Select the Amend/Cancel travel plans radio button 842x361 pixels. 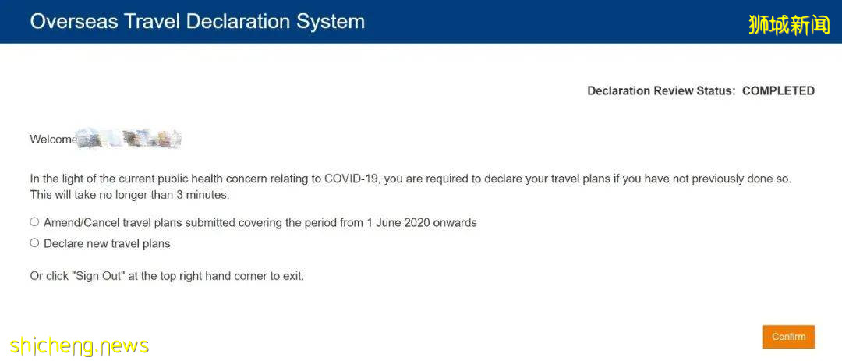[x=34, y=222]
